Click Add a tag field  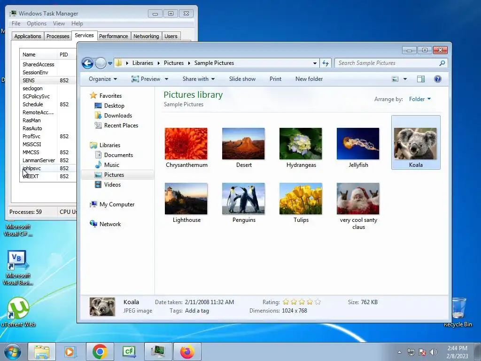197,311
